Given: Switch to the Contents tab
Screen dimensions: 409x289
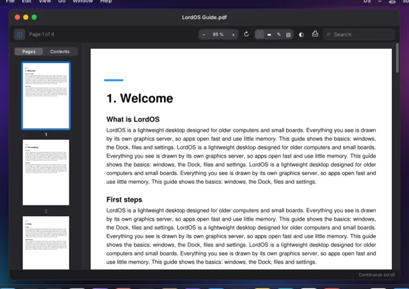Looking at the screenshot, I should [x=60, y=51].
